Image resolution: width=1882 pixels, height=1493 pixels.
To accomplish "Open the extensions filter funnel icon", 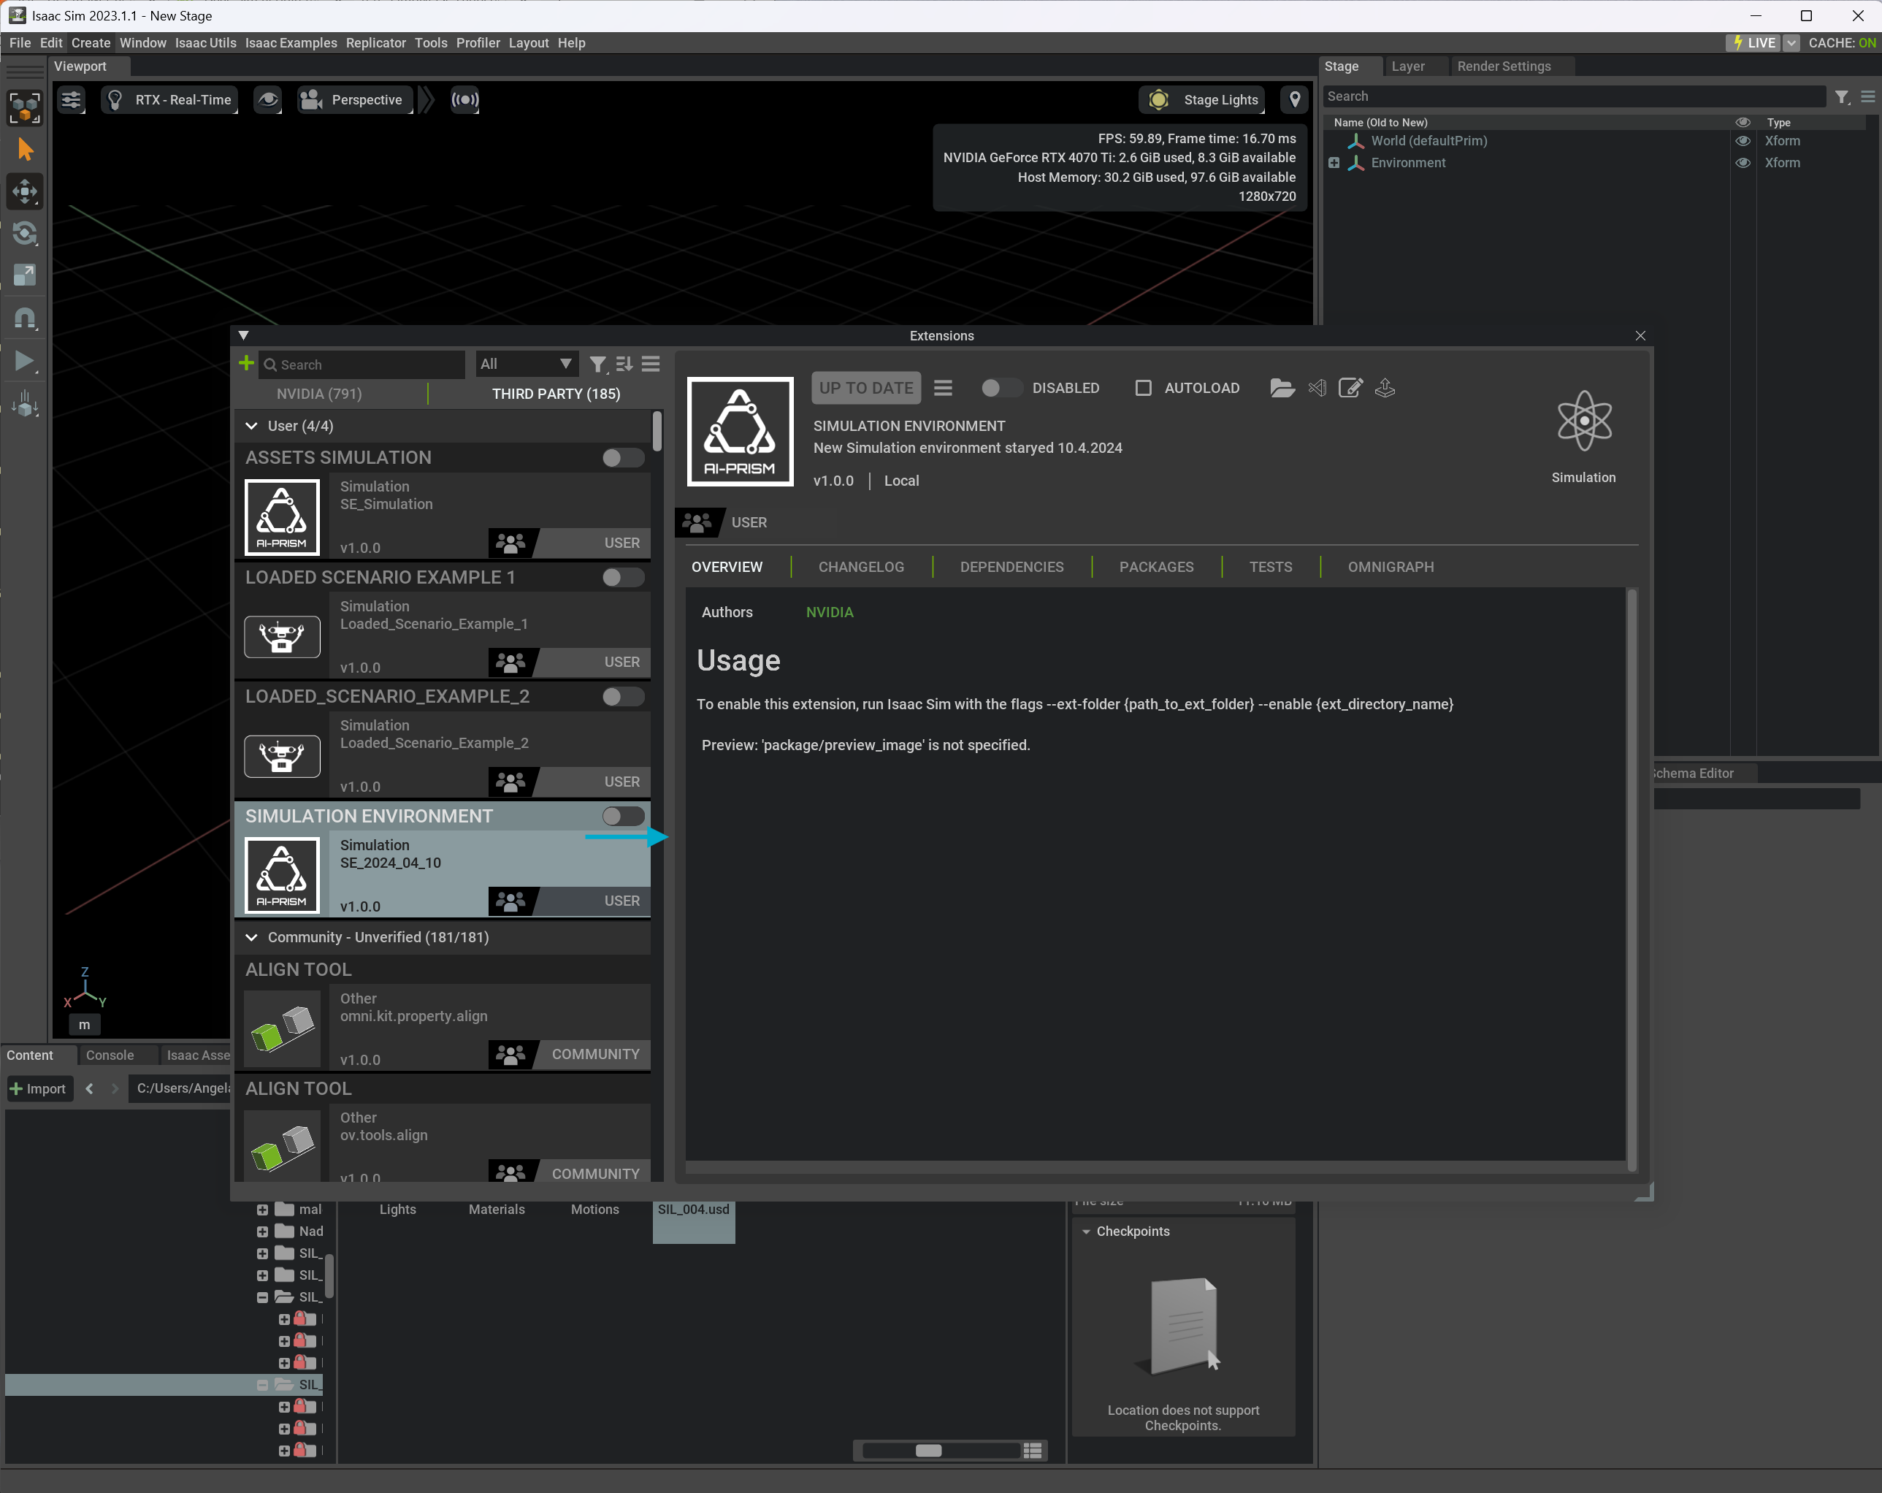I will click(597, 364).
